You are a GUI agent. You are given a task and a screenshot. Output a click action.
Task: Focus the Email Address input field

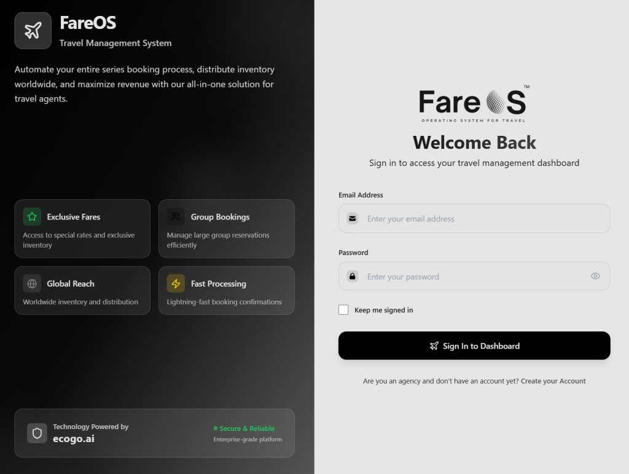tap(479, 219)
